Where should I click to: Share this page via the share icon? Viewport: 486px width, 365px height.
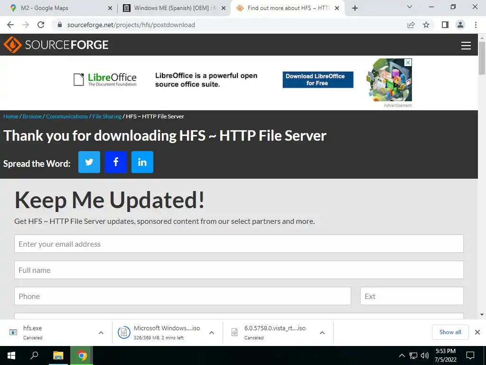pyautogui.click(x=411, y=25)
